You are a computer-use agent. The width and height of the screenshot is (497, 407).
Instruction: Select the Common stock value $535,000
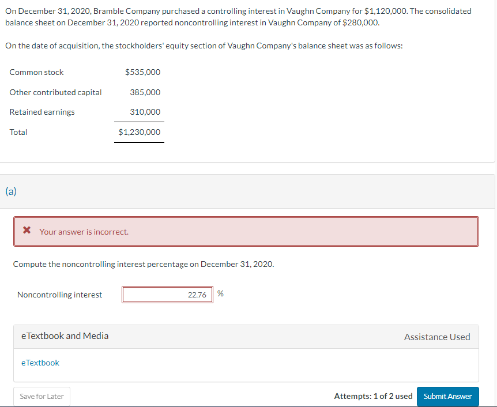(142, 72)
